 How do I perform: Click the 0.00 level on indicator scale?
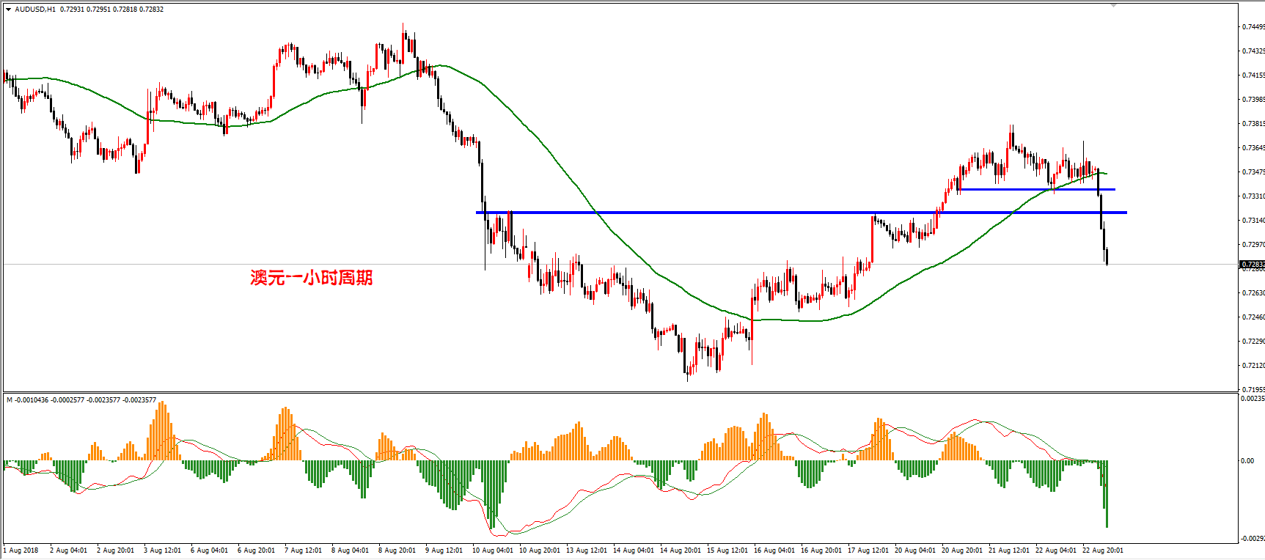(1247, 461)
